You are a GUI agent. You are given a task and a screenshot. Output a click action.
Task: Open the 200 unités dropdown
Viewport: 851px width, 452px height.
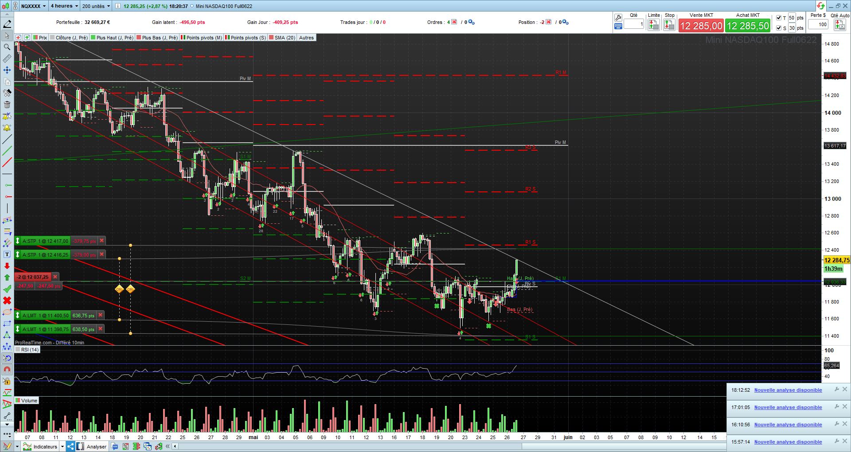tap(96, 6)
